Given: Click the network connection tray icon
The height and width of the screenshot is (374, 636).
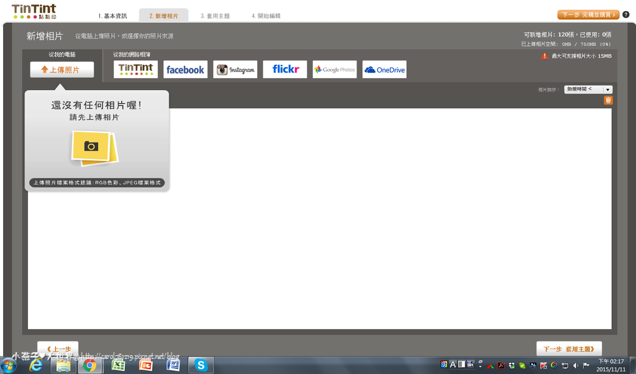Looking at the screenshot, I should coord(565,365).
